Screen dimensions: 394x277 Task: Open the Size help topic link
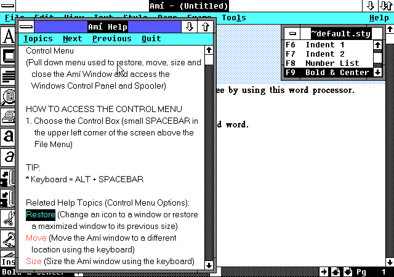pyautogui.click(x=34, y=261)
